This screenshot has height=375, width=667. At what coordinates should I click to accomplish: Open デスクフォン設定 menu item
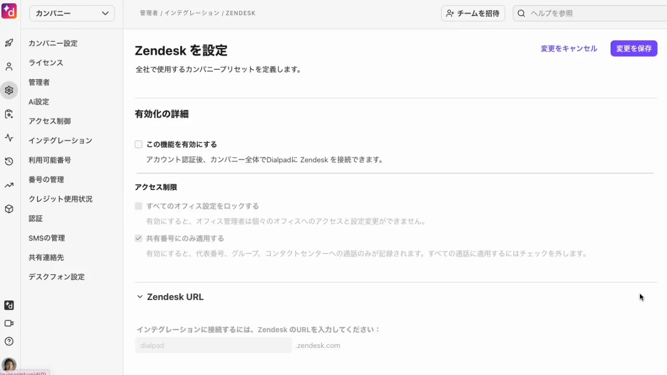57,277
